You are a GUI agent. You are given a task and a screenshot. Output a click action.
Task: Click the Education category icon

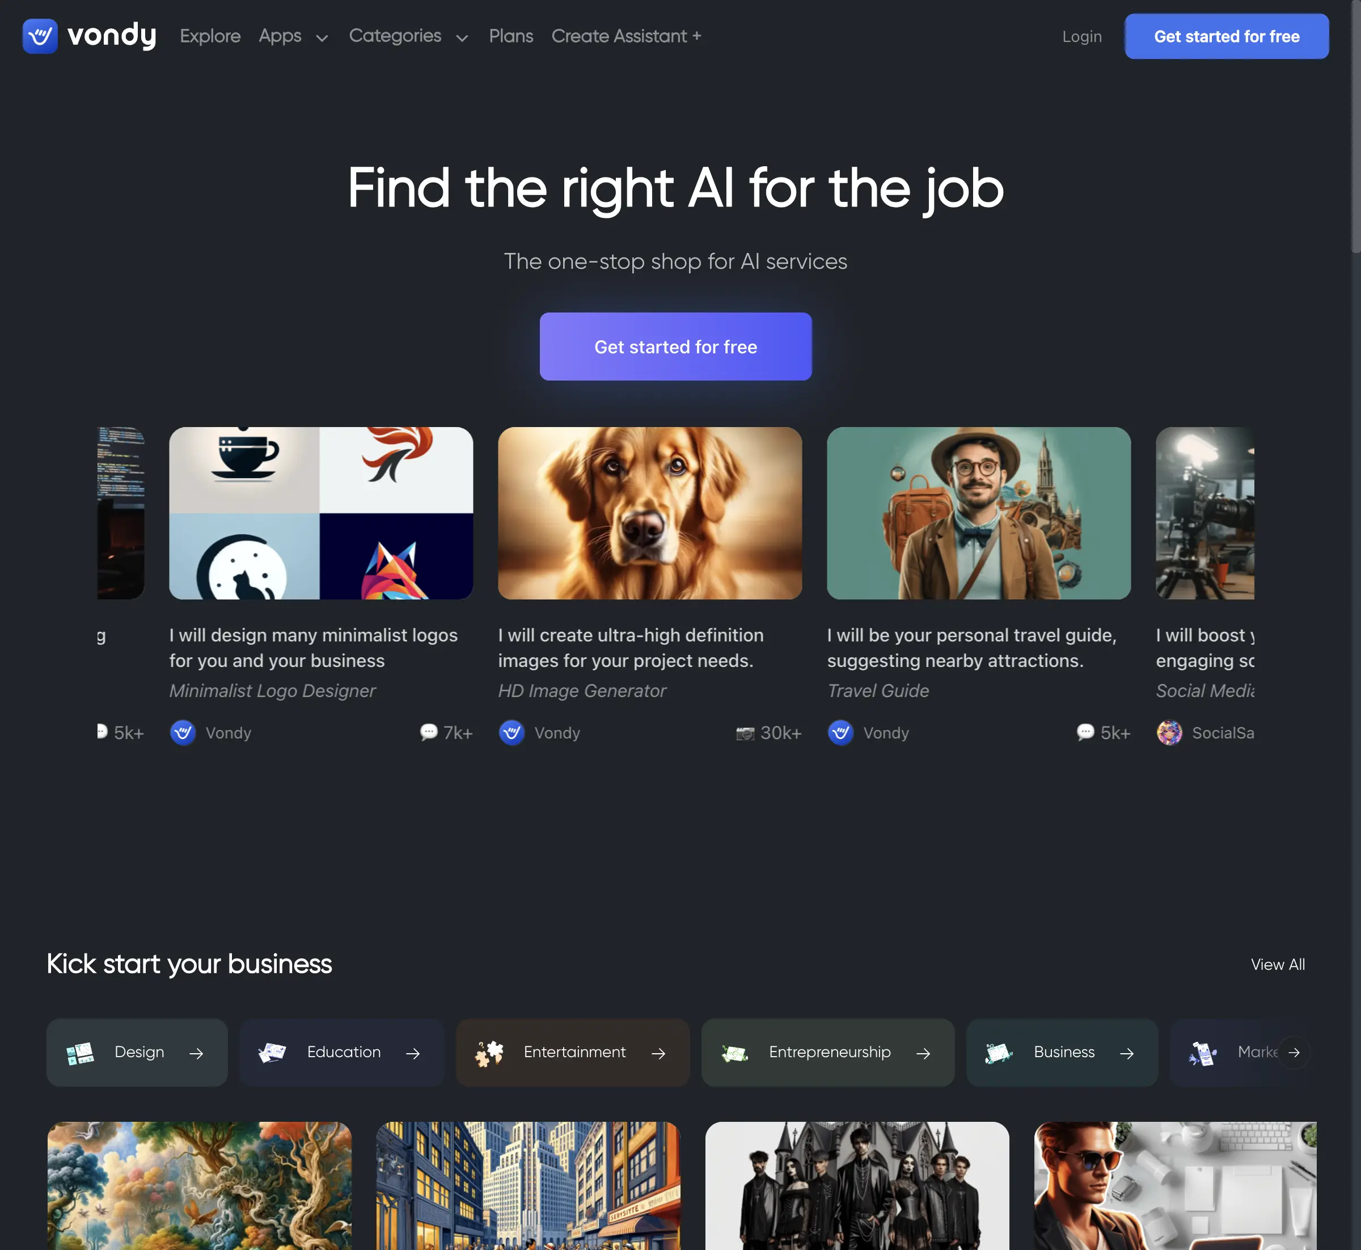[272, 1053]
